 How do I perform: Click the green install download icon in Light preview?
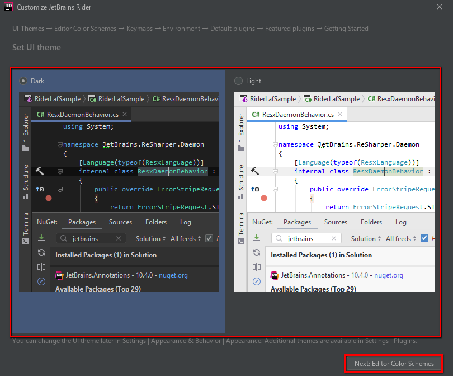[257, 238]
